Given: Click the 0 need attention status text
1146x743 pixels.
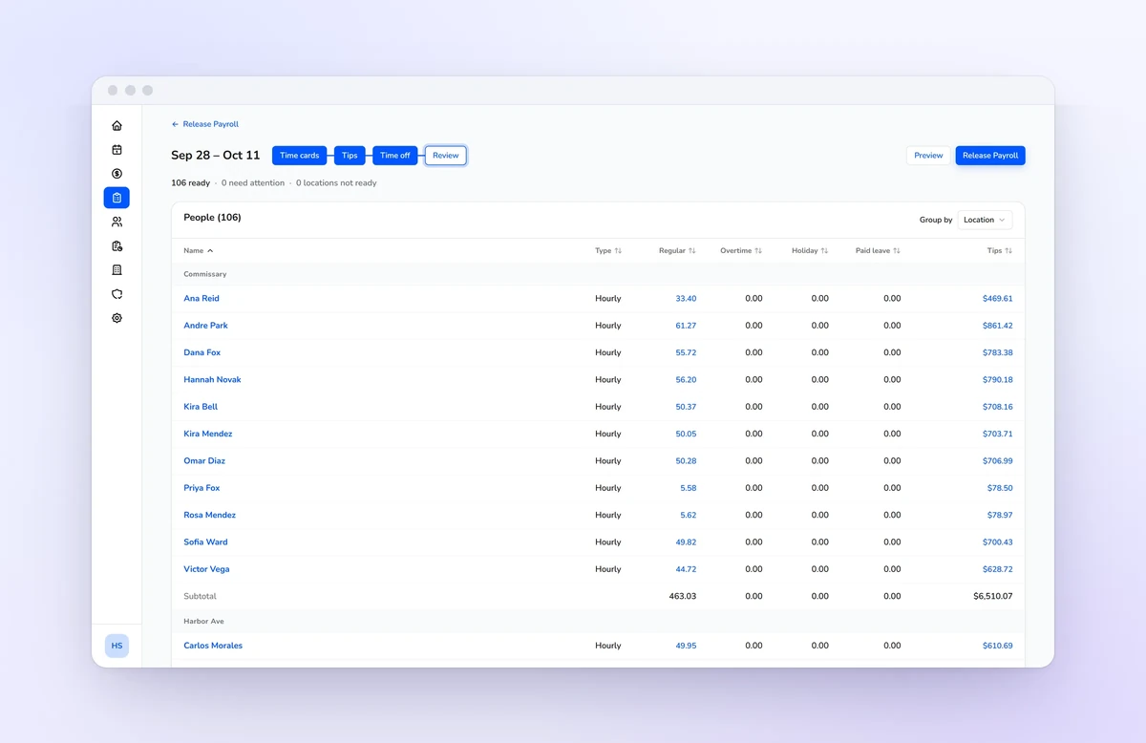Looking at the screenshot, I should click(253, 183).
